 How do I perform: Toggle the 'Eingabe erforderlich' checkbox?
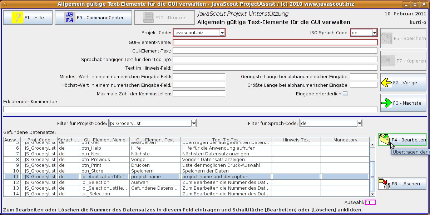[x=345, y=94]
